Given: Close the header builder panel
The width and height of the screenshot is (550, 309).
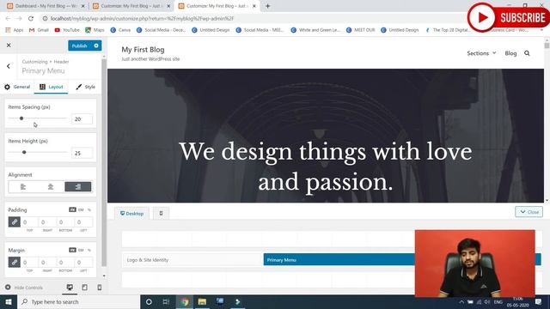Looking at the screenshot, I should (529, 212).
